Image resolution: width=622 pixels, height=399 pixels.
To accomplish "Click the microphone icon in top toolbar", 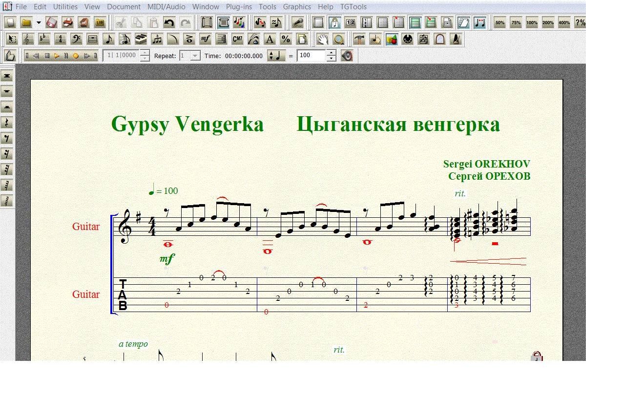I will click(x=297, y=22).
